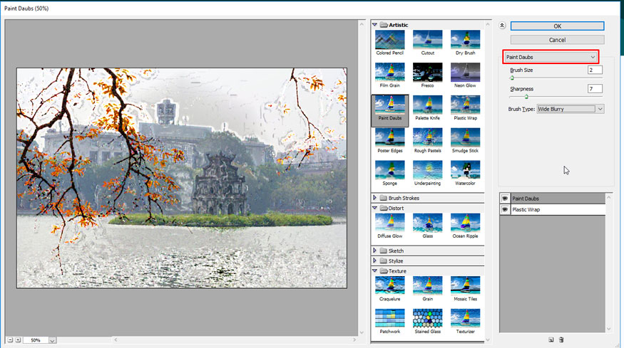This screenshot has height=348, width=624.
Task: Click the Brush Size value field
Action: point(595,70)
